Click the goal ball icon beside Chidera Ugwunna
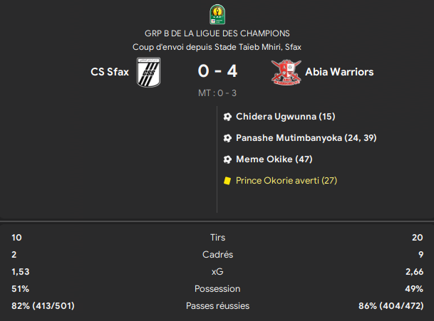This screenshot has width=434, height=321. (227, 117)
